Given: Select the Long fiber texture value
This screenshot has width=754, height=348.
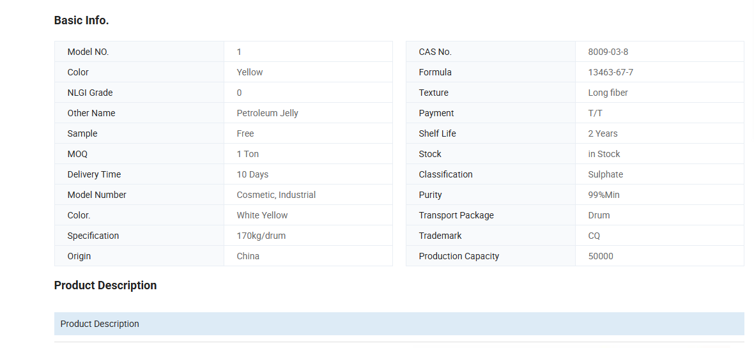Looking at the screenshot, I should coord(608,93).
